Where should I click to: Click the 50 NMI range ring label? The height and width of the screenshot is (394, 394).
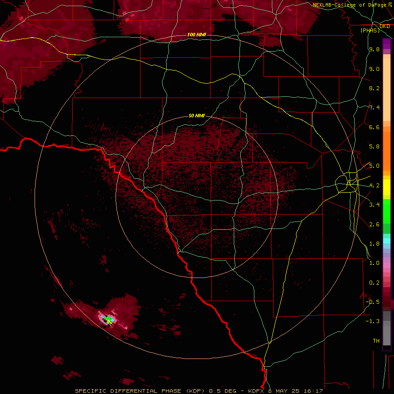tap(197, 116)
